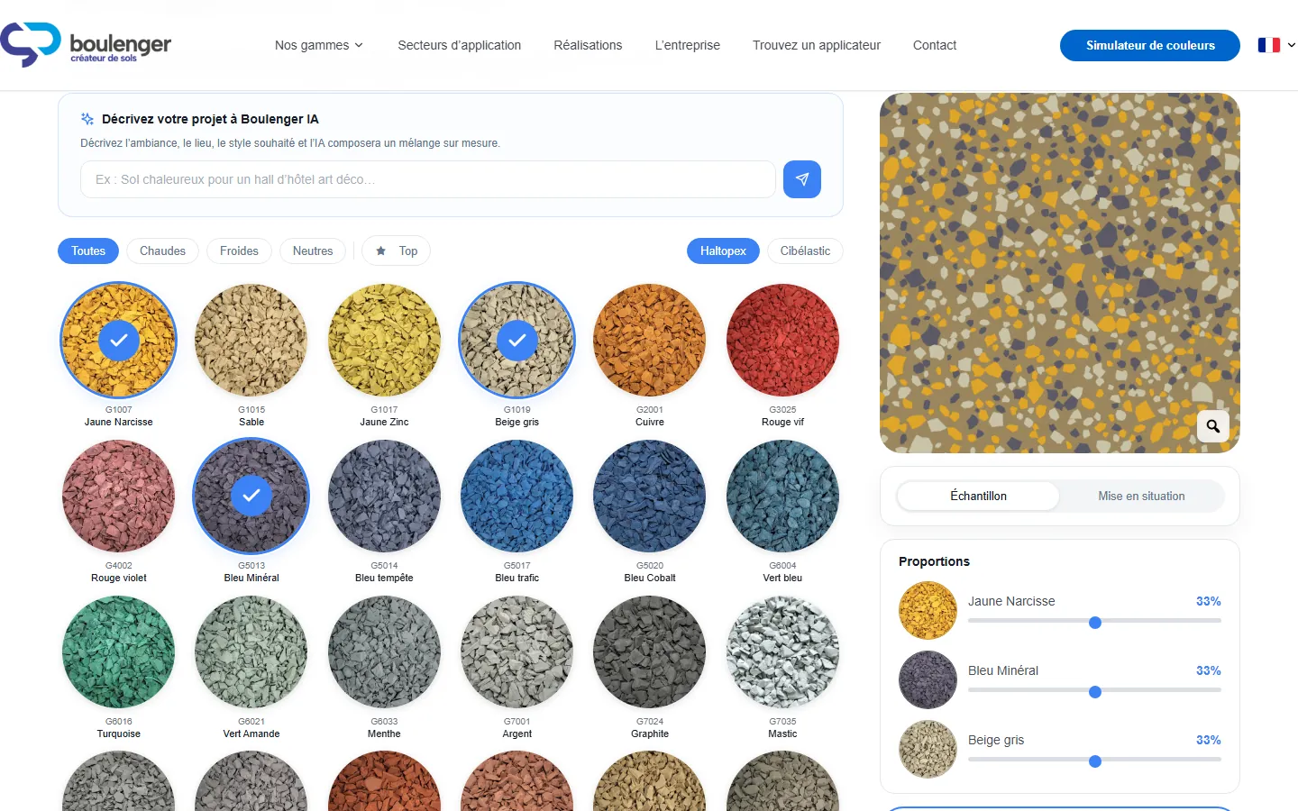Click the French flag language icon
The image size is (1298, 811).
point(1269,45)
